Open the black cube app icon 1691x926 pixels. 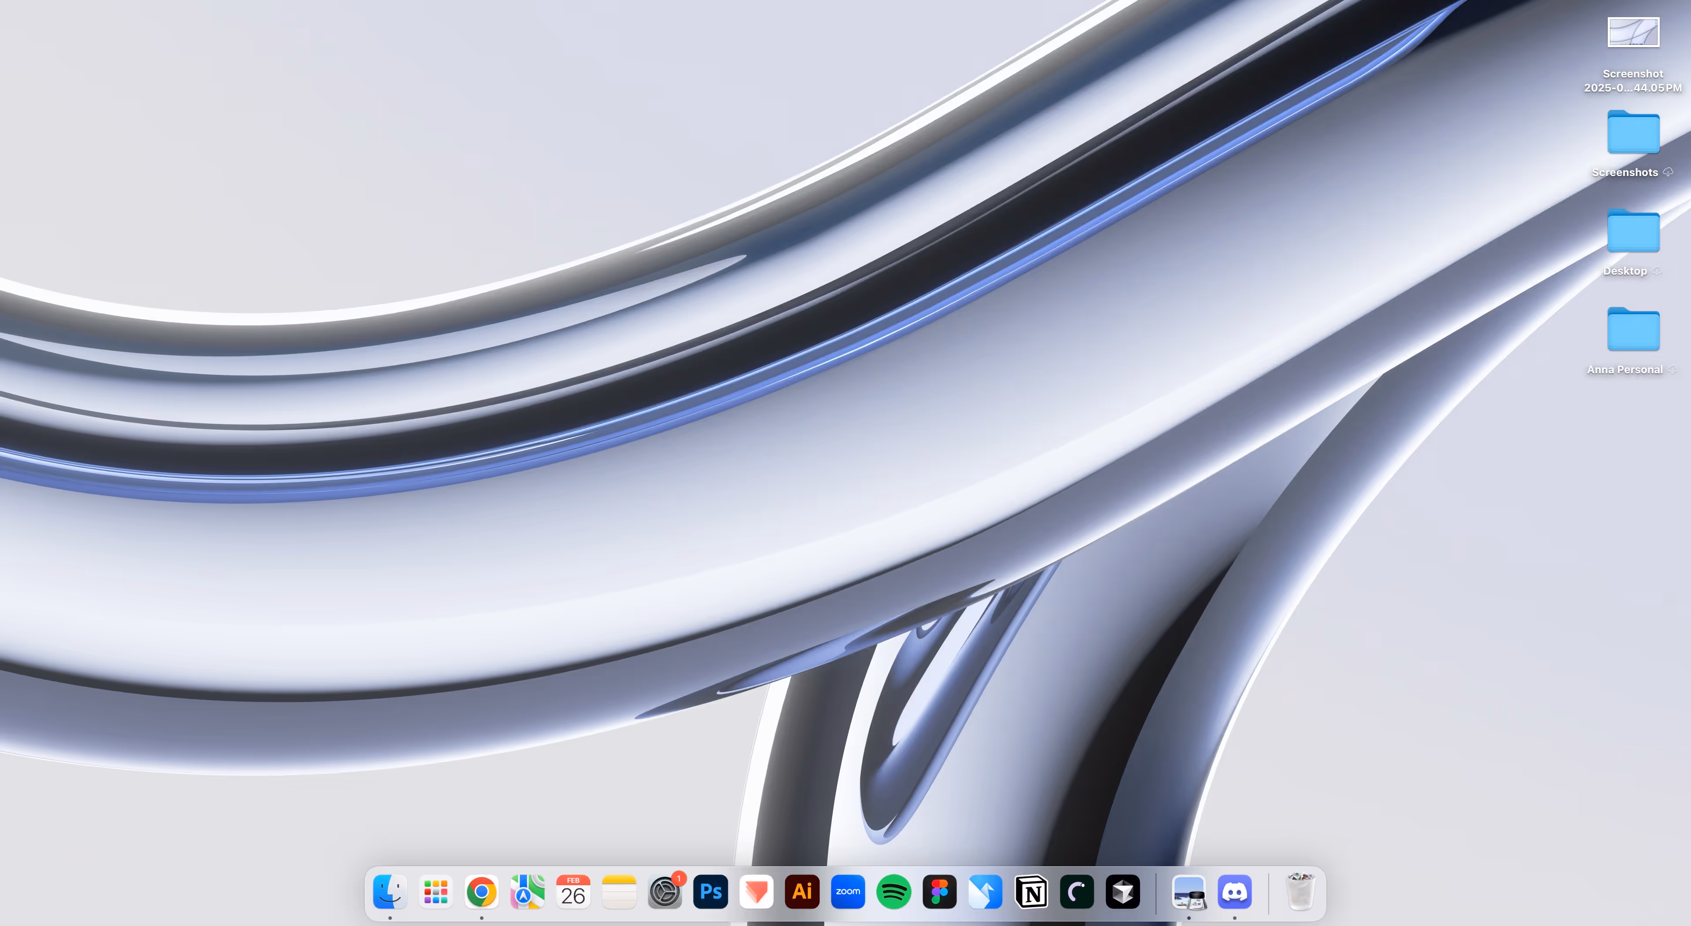click(1123, 891)
